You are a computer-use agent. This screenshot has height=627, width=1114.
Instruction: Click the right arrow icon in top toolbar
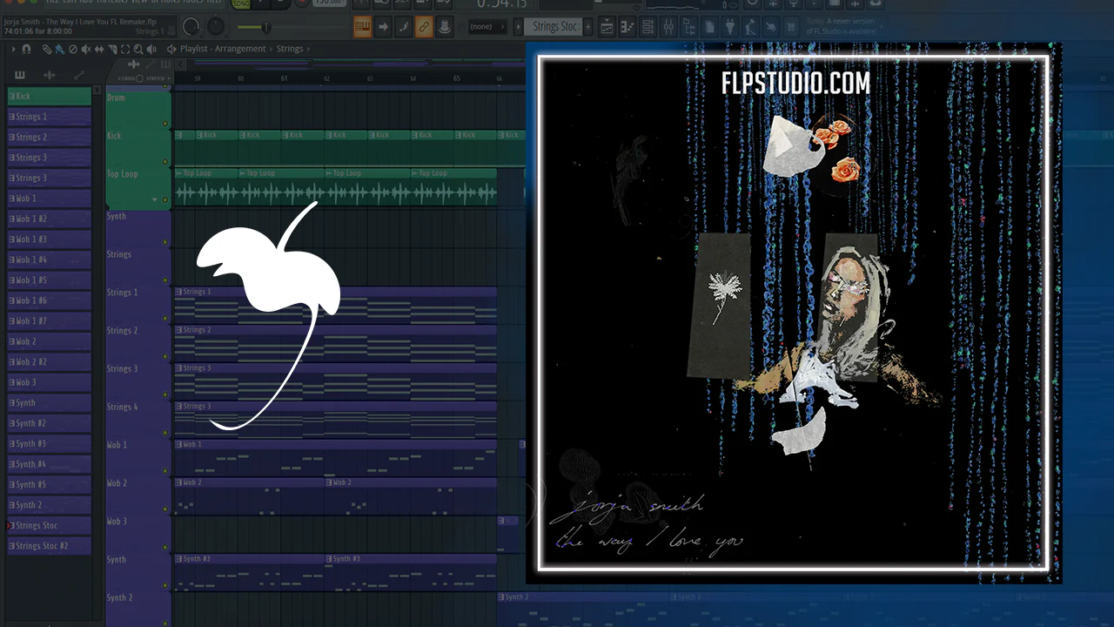pos(383,27)
